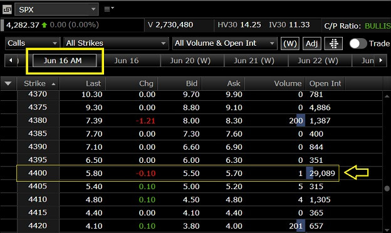Open the chain layout grid icon button
The width and height of the screenshot is (391, 233).
click(333, 44)
